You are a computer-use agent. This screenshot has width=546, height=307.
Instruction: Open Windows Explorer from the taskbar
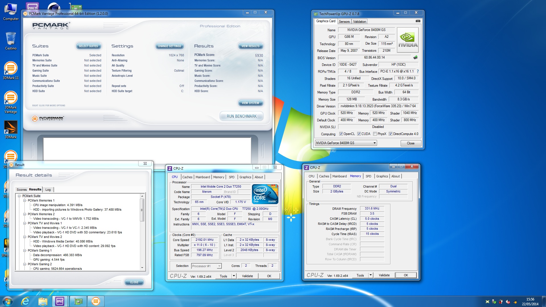click(x=43, y=301)
